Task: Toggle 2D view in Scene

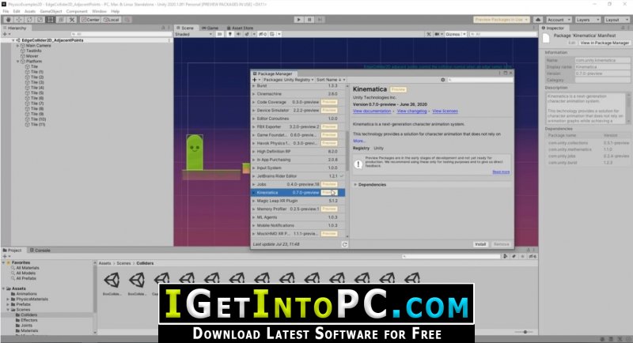Action: [x=220, y=34]
